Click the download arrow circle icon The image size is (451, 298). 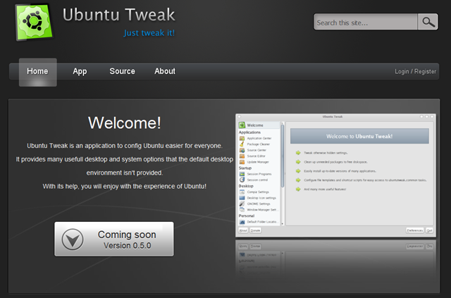click(x=73, y=240)
